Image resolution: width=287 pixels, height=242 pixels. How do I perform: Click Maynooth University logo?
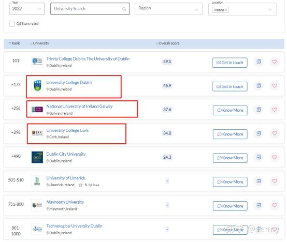point(37,205)
